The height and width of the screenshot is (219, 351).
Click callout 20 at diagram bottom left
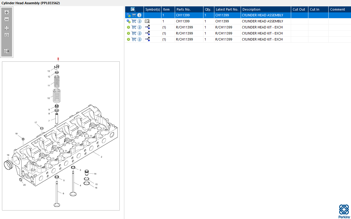(24, 185)
